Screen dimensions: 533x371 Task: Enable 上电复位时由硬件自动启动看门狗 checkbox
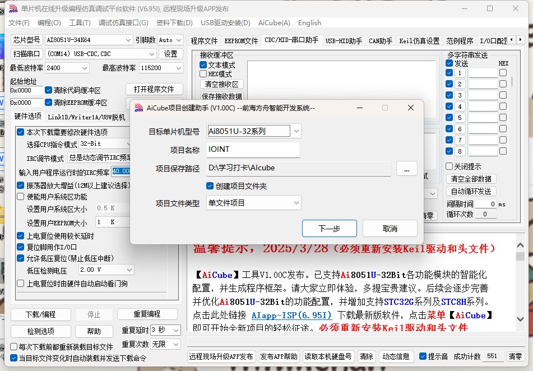pyautogui.click(x=20, y=283)
